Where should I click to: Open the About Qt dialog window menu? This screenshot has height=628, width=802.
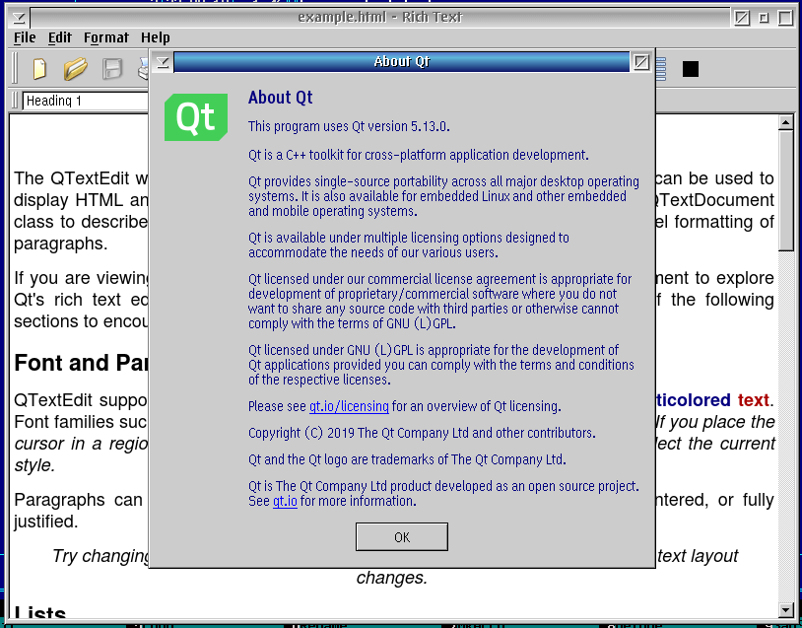click(163, 62)
